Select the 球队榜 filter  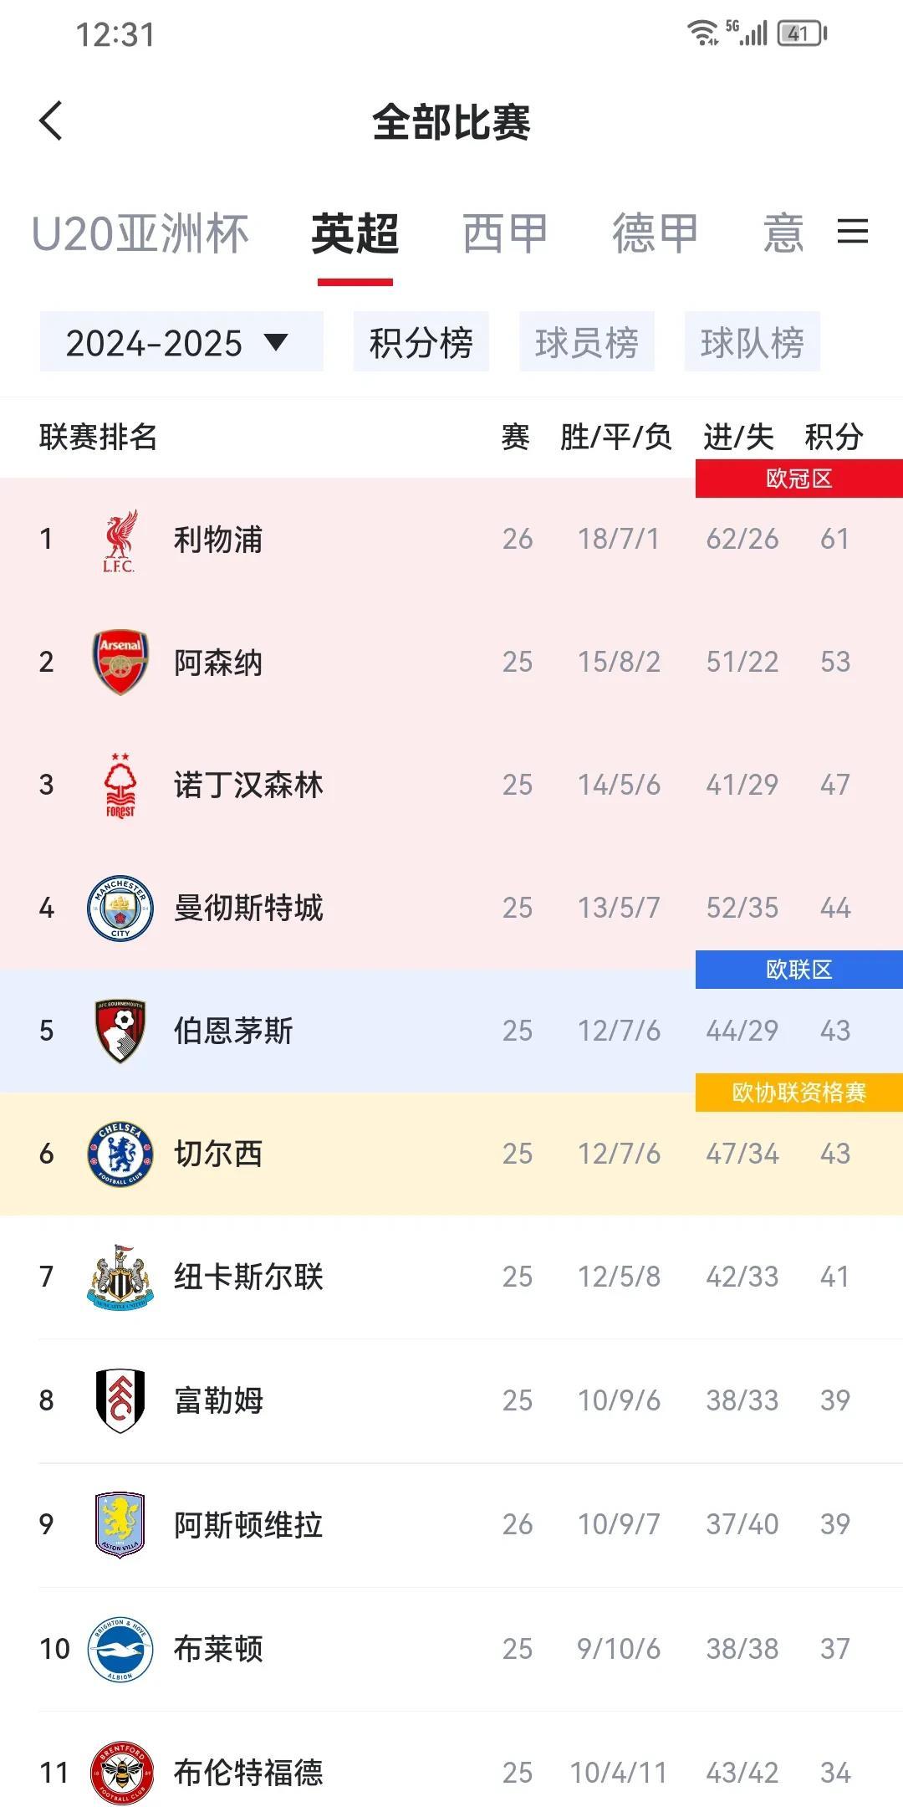tap(752, 342)
